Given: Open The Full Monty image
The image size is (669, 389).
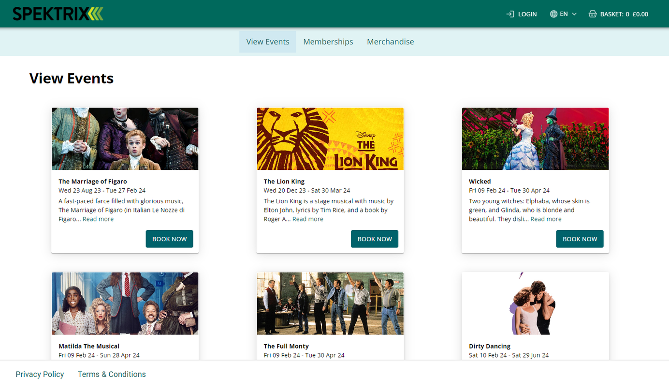Looking at the screenshot, I should 330,304.
